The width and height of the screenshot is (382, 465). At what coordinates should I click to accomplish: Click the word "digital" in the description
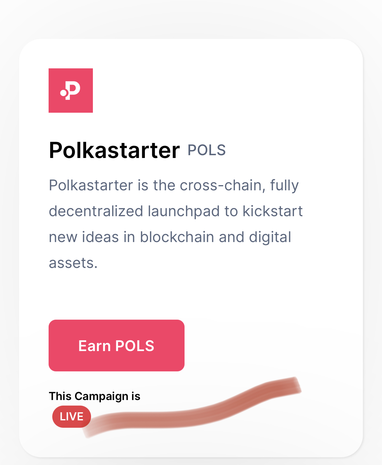270,237
